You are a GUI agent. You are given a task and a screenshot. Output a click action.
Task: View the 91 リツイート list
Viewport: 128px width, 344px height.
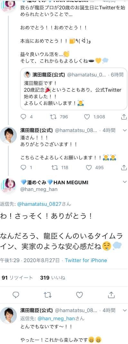click(x=17, y=278)
